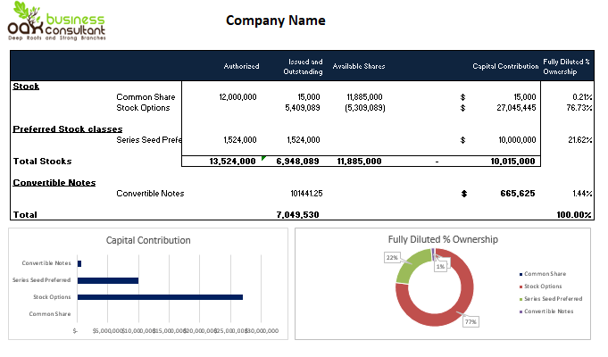Image resolution: width=608 pixels, height=357 pixels.
Task: Select the Fully Diluted % Ownership chart title
Action: tap(443, 239)
